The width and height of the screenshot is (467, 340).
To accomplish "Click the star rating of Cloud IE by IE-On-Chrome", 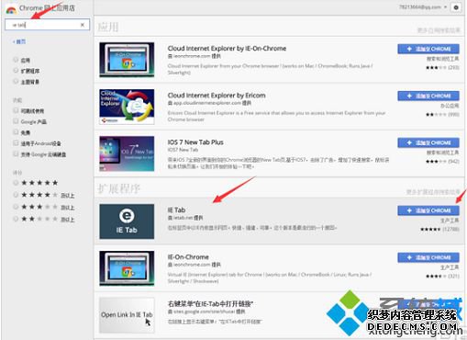I will tap(437, 68).
